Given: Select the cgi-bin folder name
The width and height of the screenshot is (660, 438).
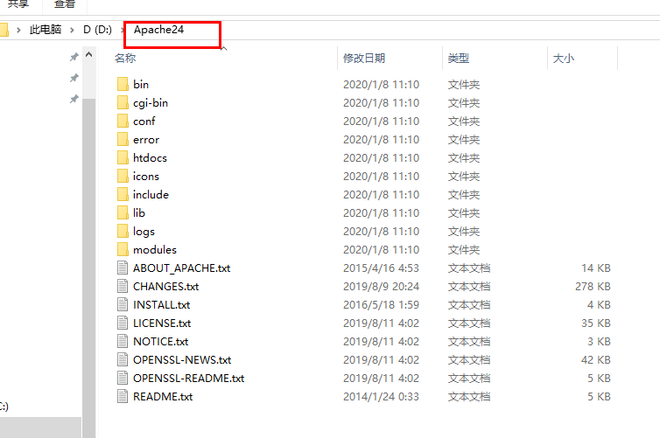Looking at the screenshot, I should [x=151, y=102].
